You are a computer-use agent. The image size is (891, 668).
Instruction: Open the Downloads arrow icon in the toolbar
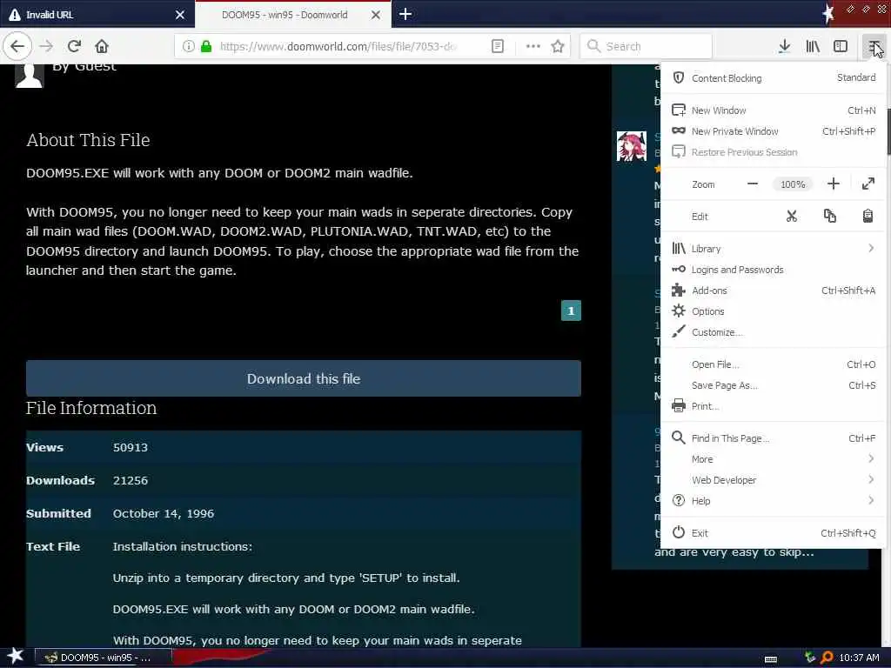coord(785,46)
